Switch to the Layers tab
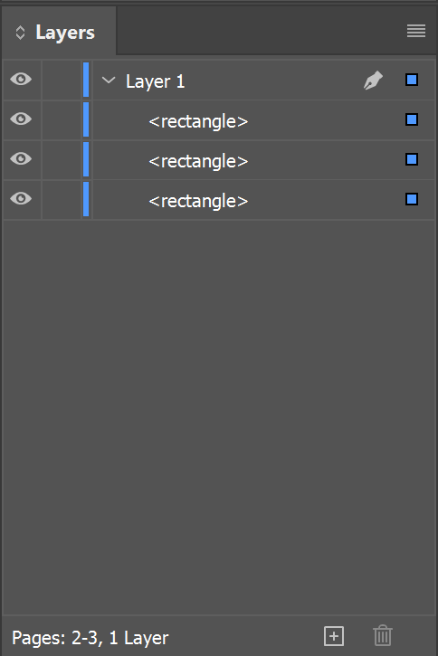This screenshot has height=656, width=438. pyautogui.click(x=60, y=33)
